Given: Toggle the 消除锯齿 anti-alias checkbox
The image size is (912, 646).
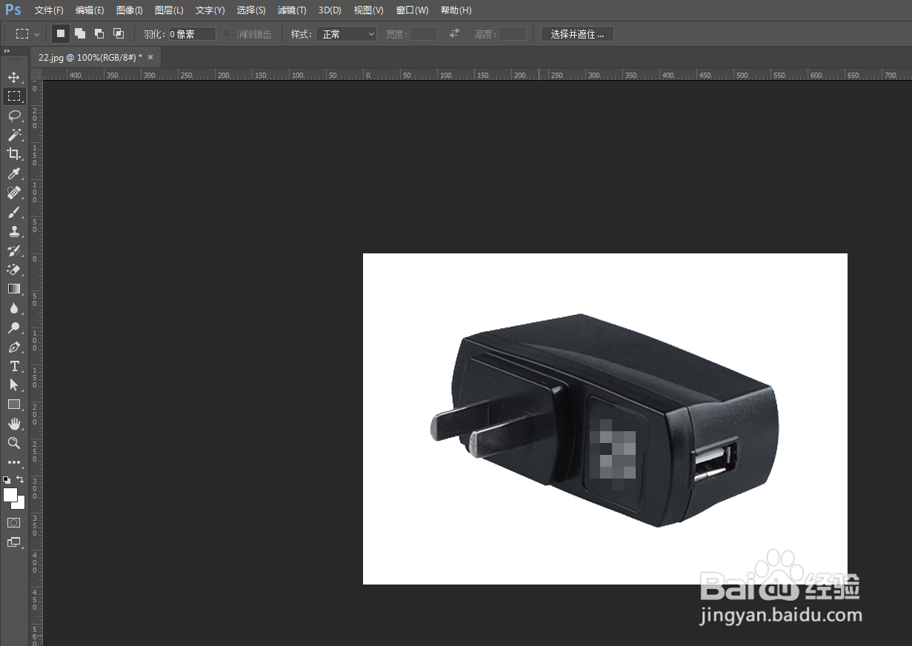Looking at the screenshot, I should click(x=227, y=34).
